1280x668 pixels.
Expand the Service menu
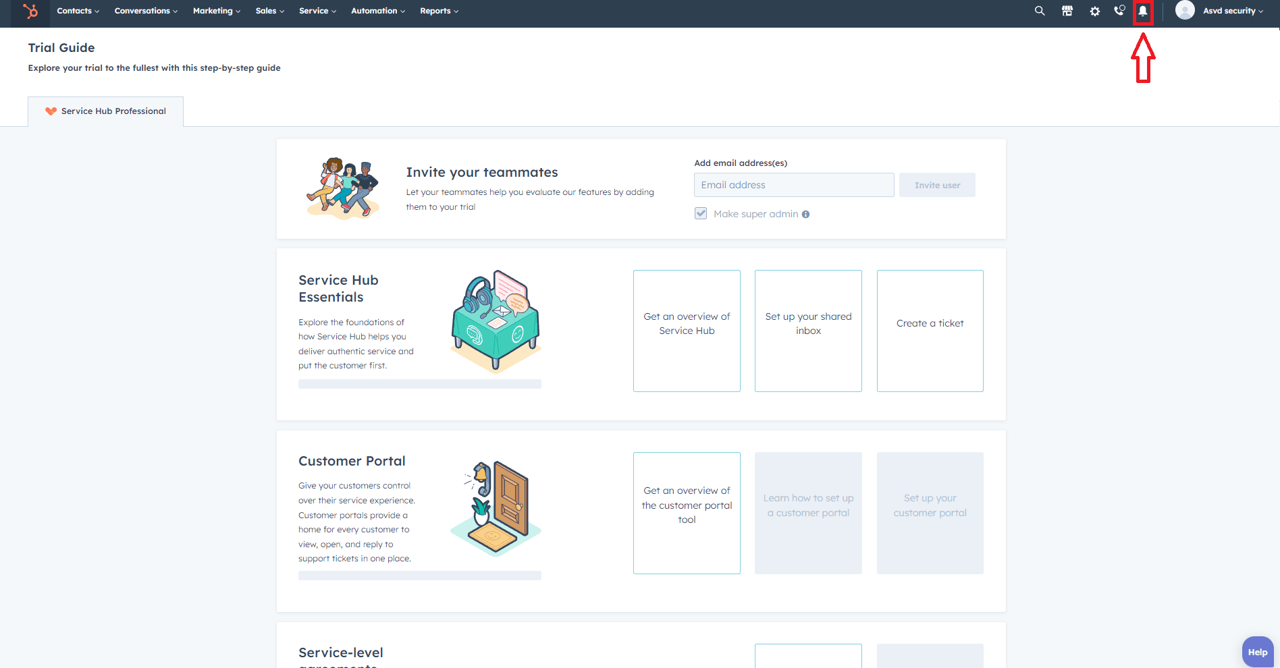(317, 11)
